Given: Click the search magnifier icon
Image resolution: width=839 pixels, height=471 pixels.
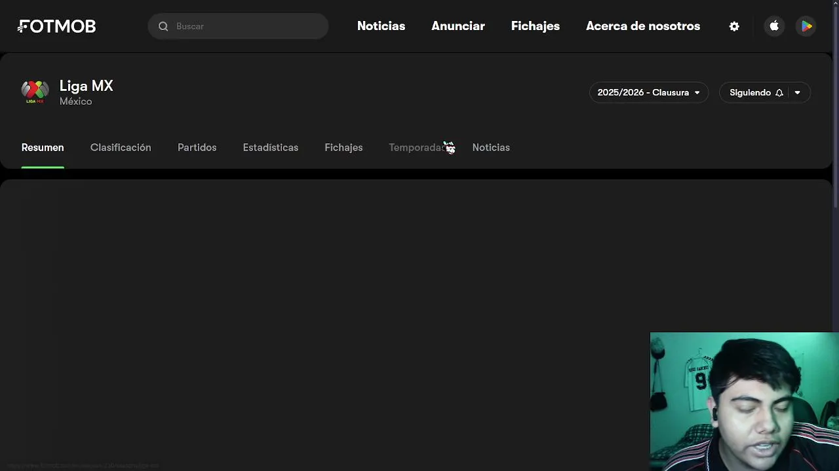Looking at the screenshot, I should tap(163, 26).
